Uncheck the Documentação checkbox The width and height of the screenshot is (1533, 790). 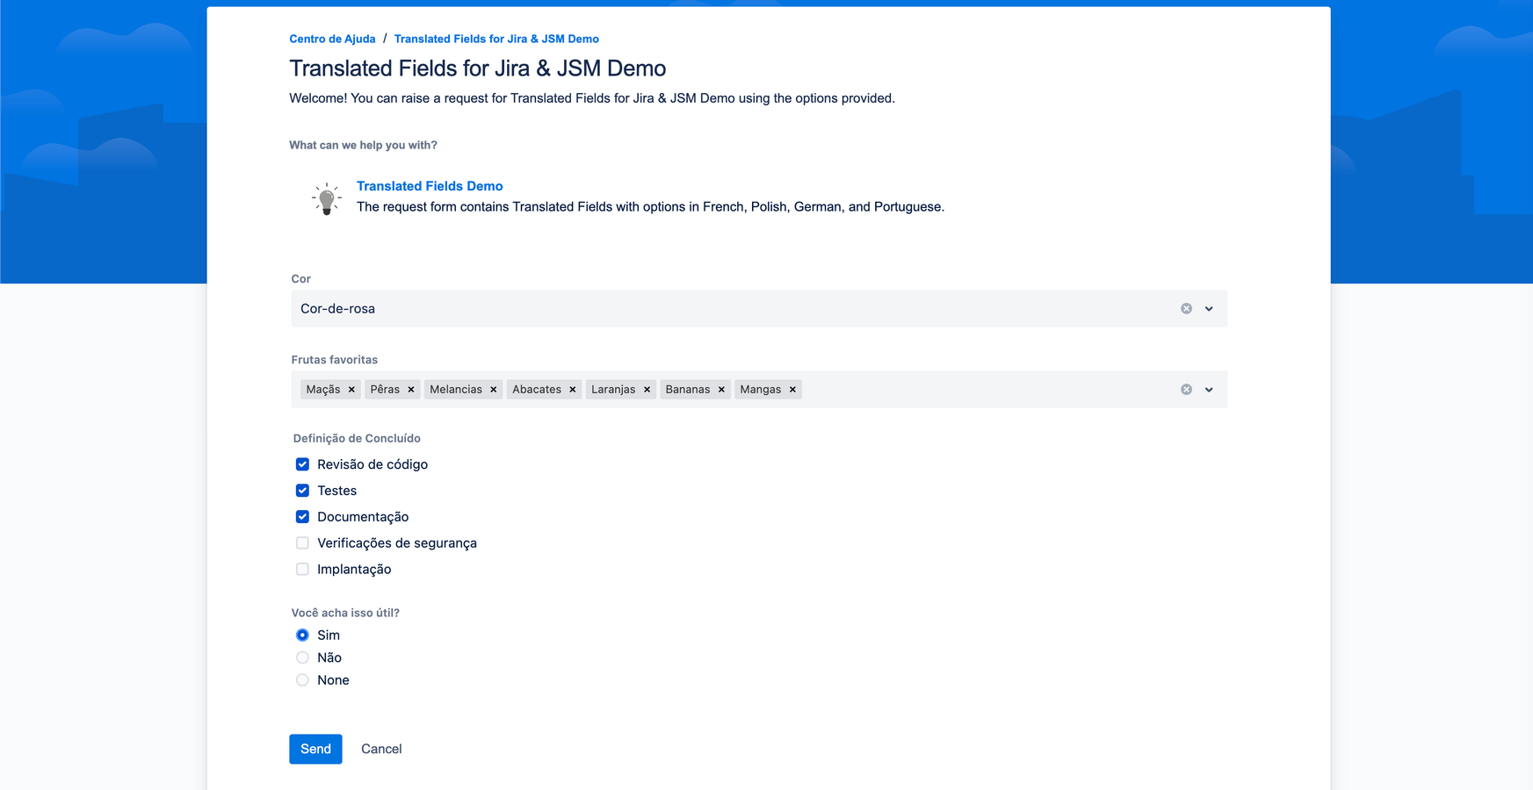tap(302, 517)
